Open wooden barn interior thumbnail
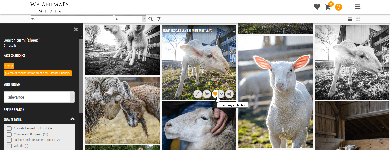Image resolution: width=390 pixels, height=150 pixels. tap(352, 126)
